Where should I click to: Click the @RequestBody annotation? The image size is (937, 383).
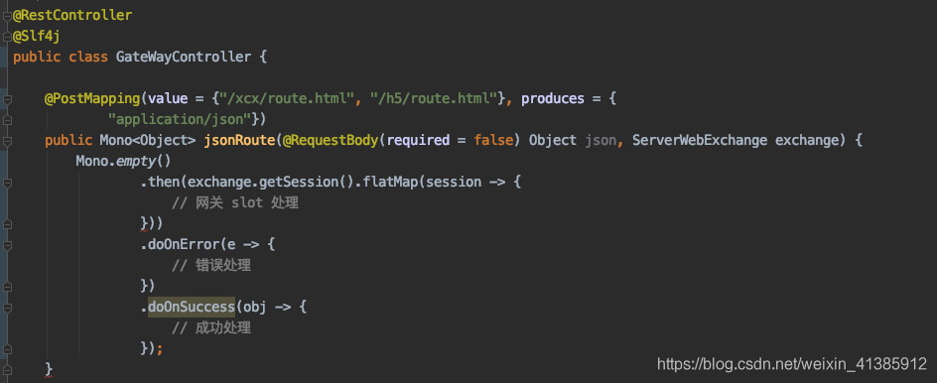tap(331, 141)
